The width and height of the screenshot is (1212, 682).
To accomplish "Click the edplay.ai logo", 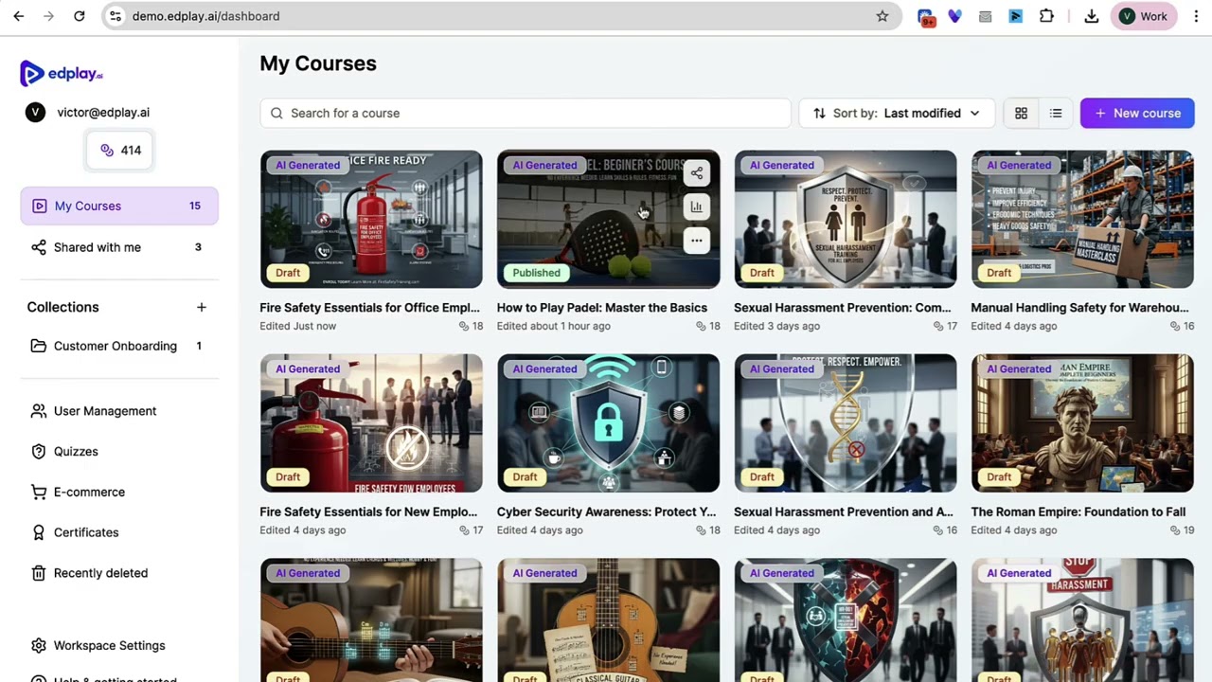I will 62,73.
